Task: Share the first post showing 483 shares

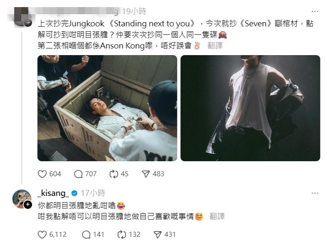Action: (x=146, y=174)
